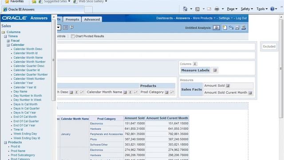Click sort arrows for Calendar Month Name
The image size is (284, 160).
click(136, 92)
